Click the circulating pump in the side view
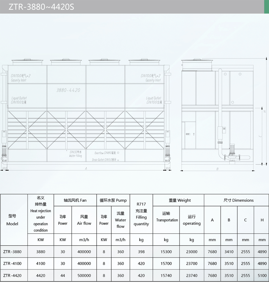Viewport: 269px width, 283px height. (233, 153)
